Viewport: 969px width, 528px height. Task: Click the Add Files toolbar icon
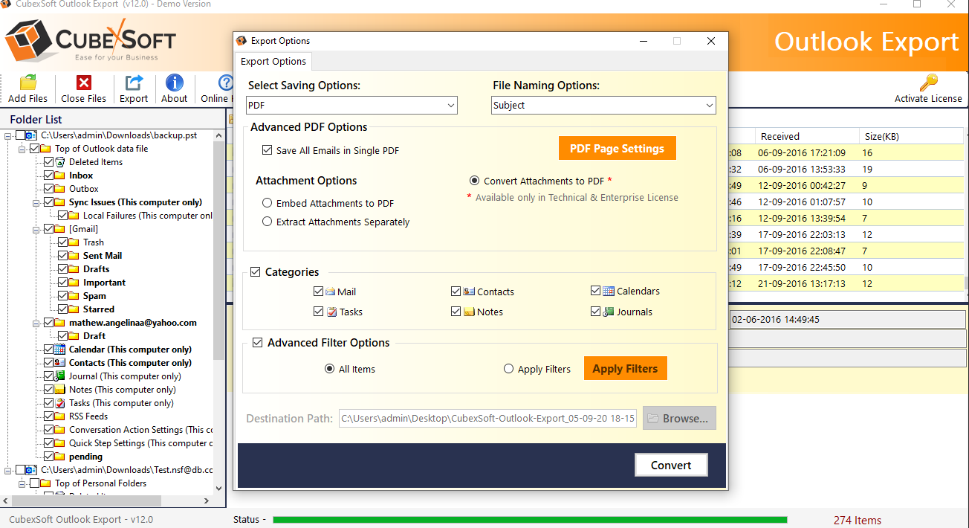click(27, 83)
